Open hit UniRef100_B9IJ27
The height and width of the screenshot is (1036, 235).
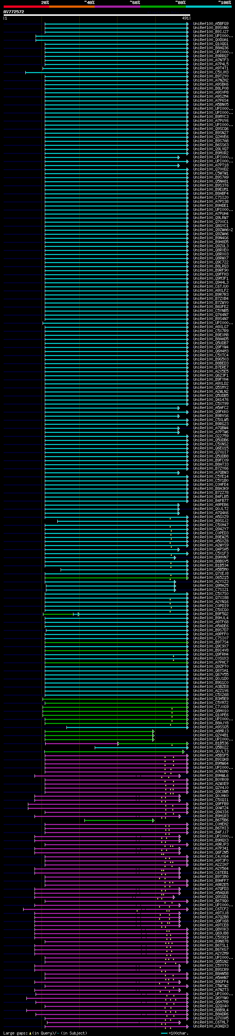[211, 32]
